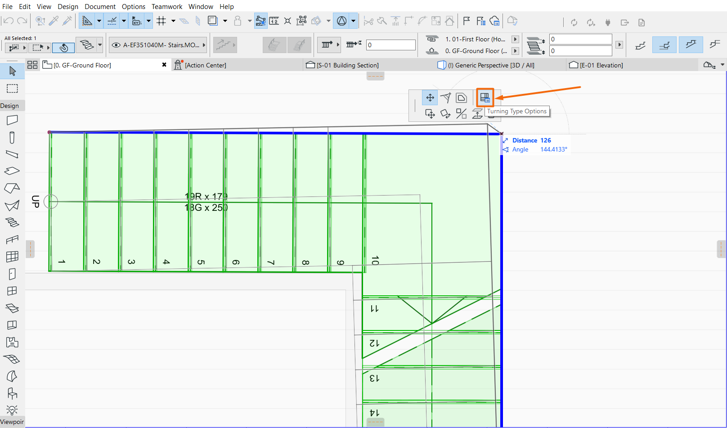Select the Railing tool

[x=12, y=240]
